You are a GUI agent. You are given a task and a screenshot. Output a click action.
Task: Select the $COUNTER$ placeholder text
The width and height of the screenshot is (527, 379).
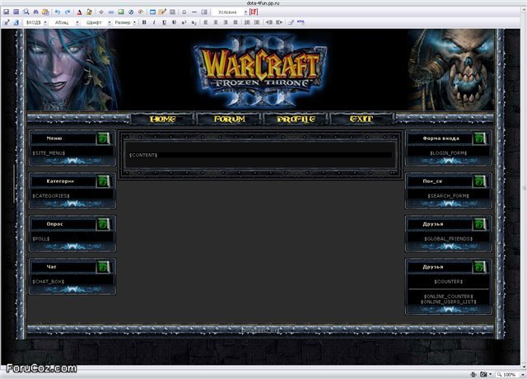pos(448,282)
